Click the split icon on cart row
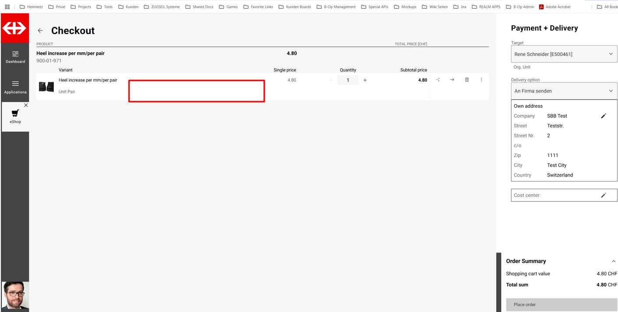The width and height of the screenshot is (618, 312). (437, 80)
